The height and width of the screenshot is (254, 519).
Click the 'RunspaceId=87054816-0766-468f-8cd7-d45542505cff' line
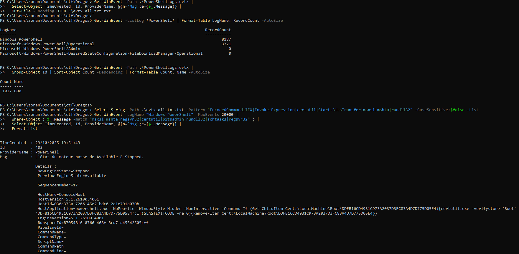93,223
